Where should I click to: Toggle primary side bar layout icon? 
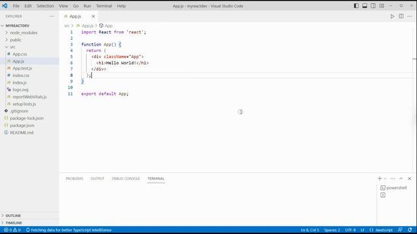click(356, 6)
